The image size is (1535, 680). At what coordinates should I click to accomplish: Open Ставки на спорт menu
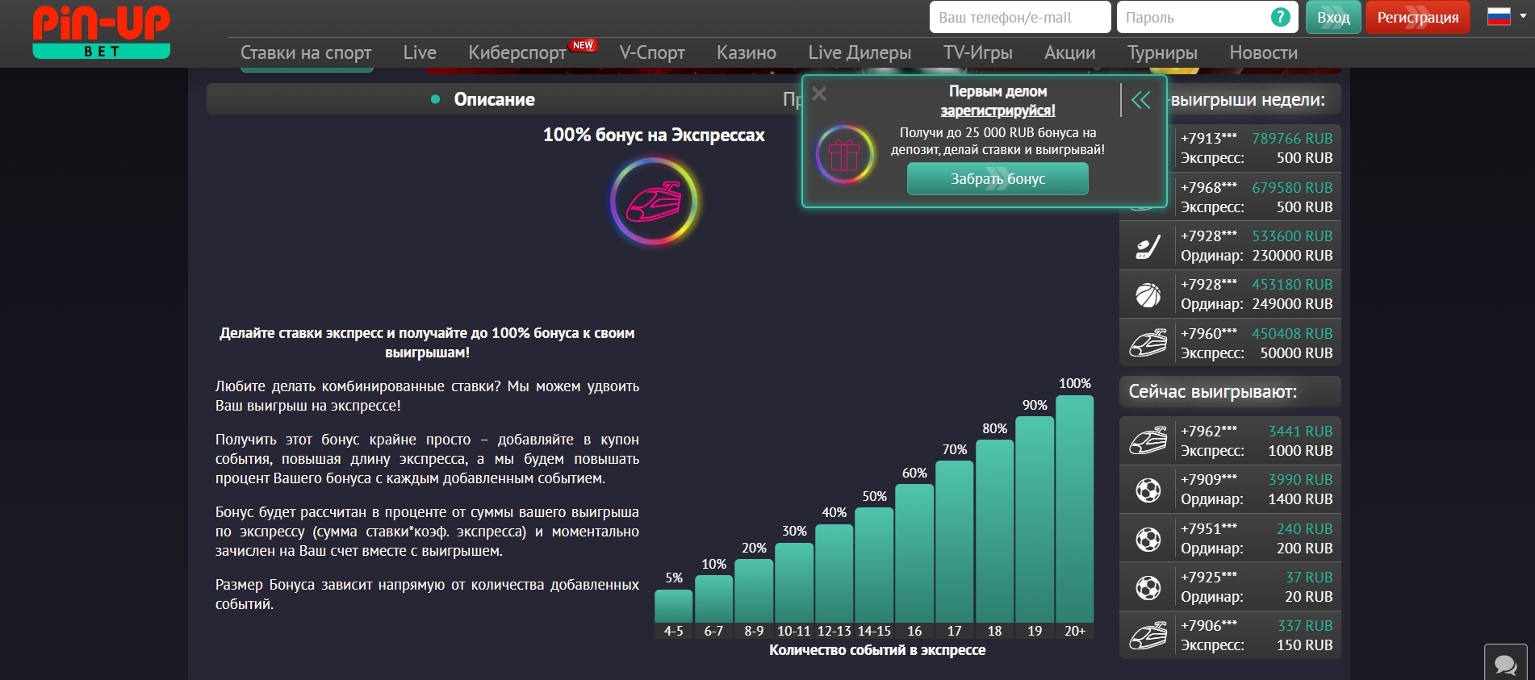(306, 52)
